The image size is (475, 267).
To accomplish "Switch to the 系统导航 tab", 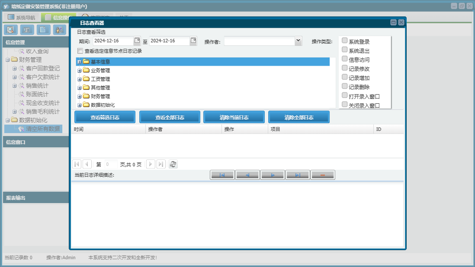I will (21, 17).
